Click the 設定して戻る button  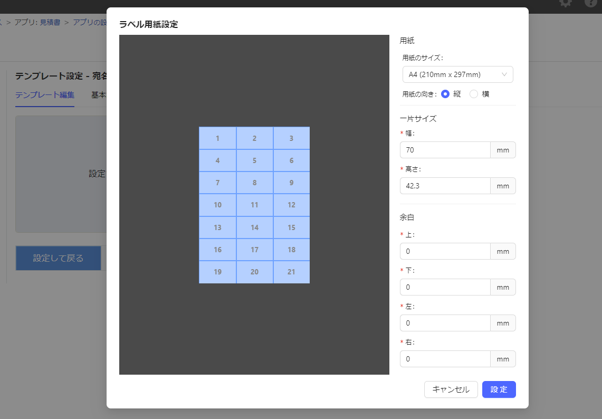[x=58, y=258]
